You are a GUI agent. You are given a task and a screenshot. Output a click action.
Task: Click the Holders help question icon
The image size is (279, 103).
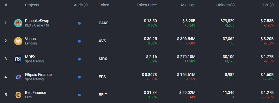[232, 5]
